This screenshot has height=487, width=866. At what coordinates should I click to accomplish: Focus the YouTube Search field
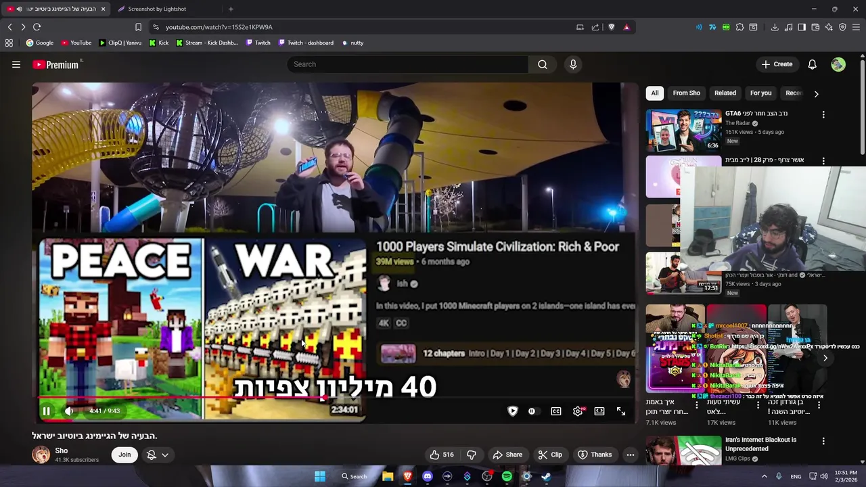click(x=408, y=64)
